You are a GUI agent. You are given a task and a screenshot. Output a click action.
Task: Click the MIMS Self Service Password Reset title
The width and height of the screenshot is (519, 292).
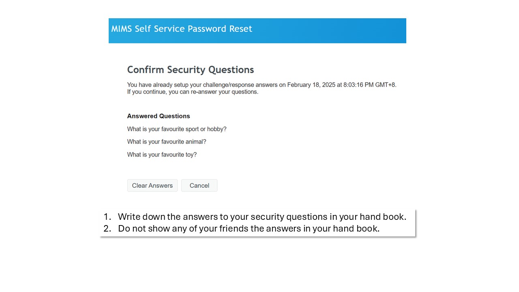(182, 29)
